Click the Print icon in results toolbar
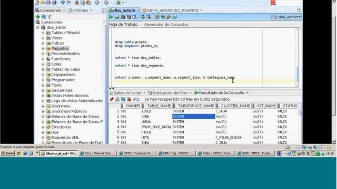The width and height of the screenshot is (337, 189). pos(117,99)
